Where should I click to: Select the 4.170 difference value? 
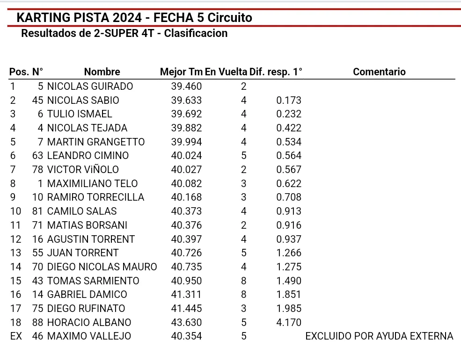289,323
